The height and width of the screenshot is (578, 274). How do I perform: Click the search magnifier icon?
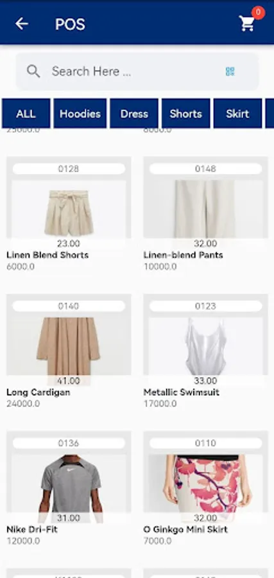(x=33, y=71)
